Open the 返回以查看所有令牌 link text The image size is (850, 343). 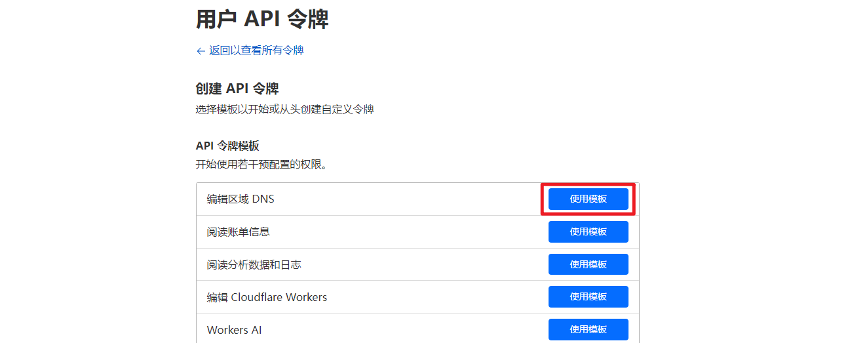click(256, 50)
